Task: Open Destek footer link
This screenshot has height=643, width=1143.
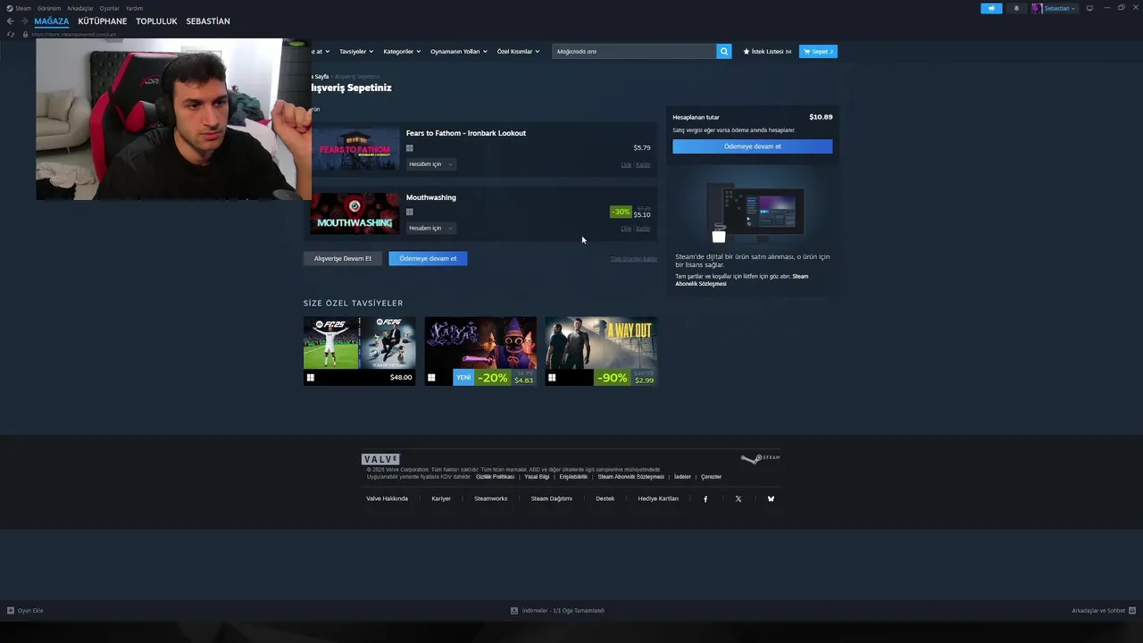Action: pyautogui.click(x=605, y=499)
